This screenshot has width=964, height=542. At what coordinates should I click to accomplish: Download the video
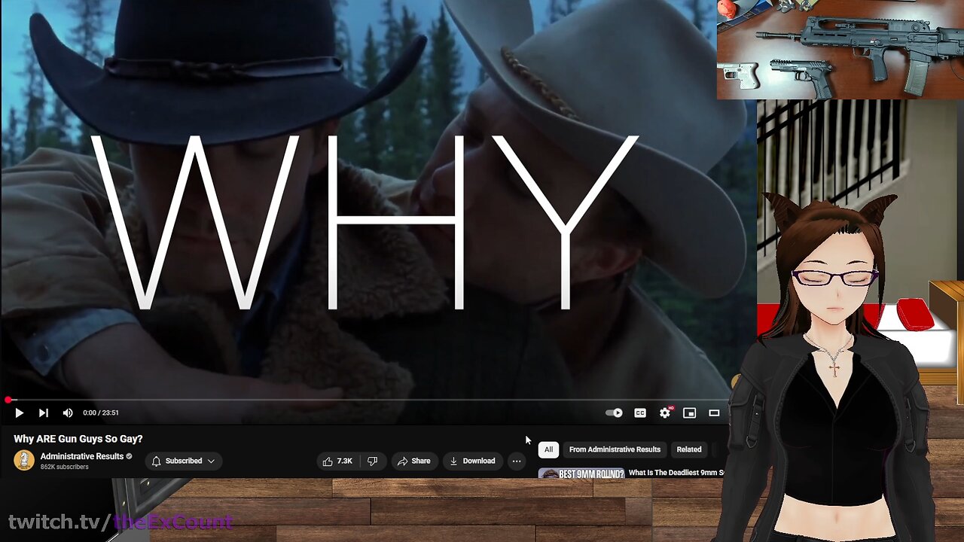[x=472, y=461]
